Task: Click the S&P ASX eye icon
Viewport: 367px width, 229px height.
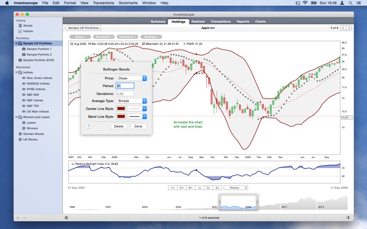Action: [x=24, y=95]
